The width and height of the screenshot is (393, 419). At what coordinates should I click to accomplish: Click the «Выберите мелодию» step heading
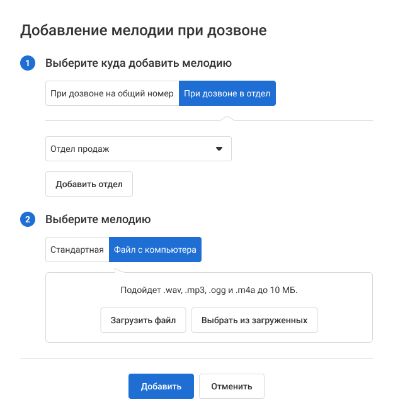pyautogui.click(x=98, y=220)
